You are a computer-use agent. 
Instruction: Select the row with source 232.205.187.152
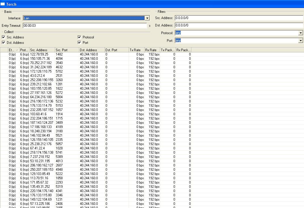[x=96, y=110]
